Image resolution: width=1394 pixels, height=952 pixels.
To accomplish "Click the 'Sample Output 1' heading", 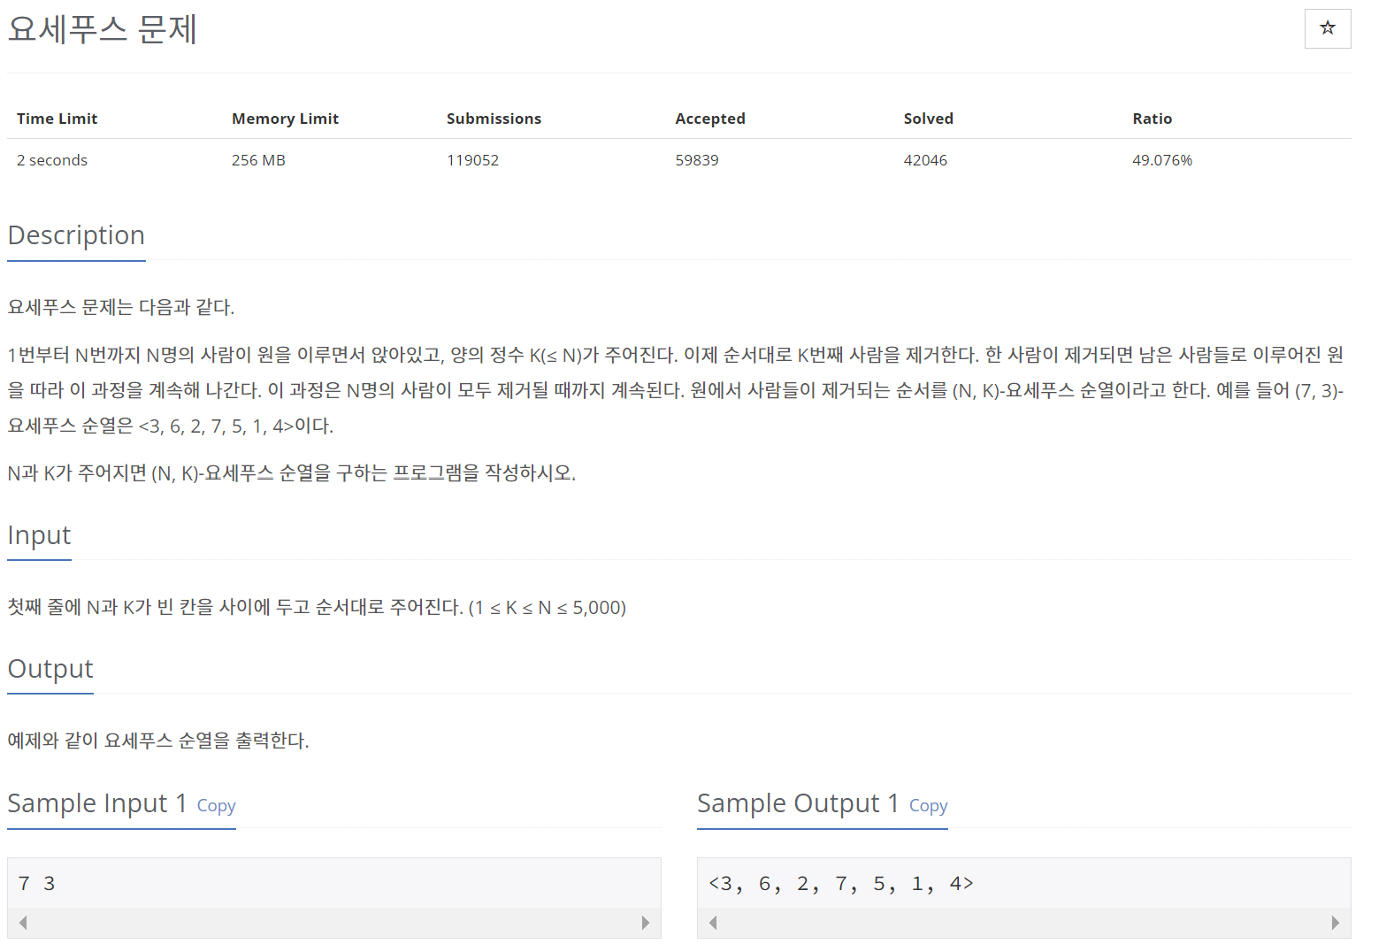I will pos(799,803).
